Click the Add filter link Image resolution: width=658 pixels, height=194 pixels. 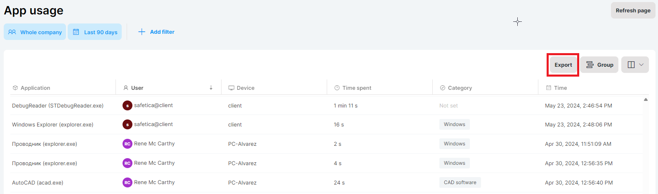(x=162, y=32)
